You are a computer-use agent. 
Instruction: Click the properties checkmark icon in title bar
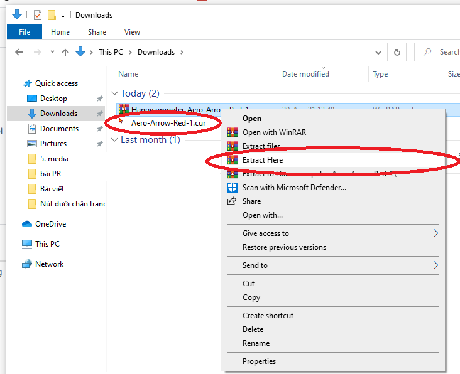coord(37,15)
